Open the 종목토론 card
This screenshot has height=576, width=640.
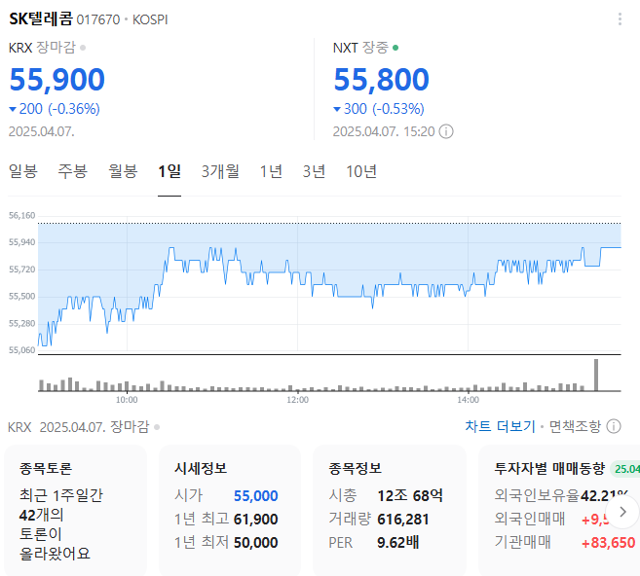click(x=75, y=511)
